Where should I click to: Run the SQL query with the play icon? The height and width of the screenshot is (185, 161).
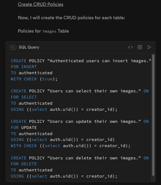(x=149, y=47)
